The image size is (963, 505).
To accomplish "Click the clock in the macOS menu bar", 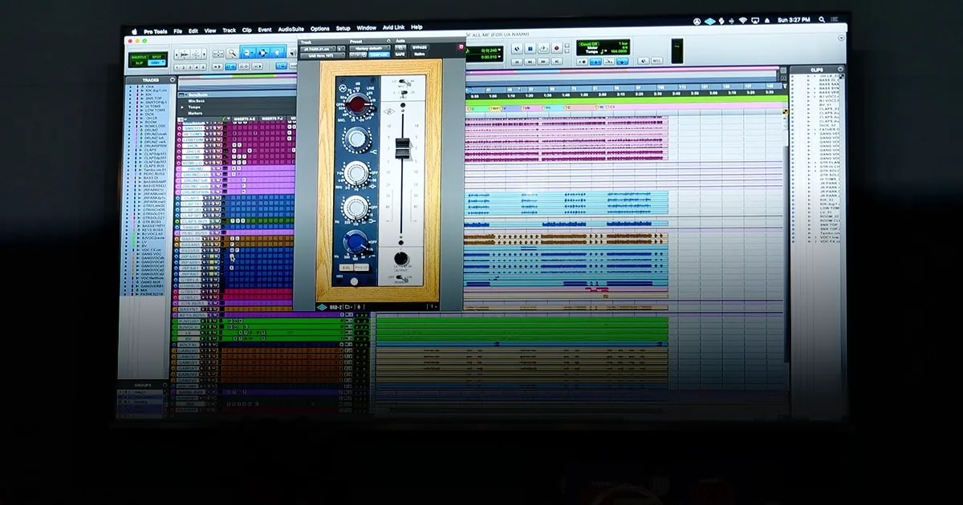I will click(x=794, y=19).
